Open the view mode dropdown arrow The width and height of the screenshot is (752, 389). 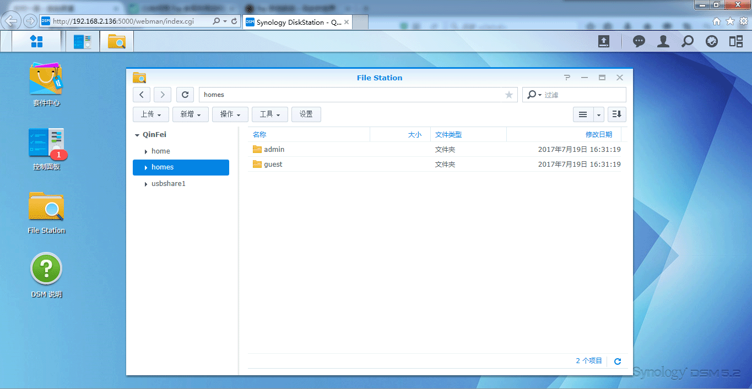599,114
